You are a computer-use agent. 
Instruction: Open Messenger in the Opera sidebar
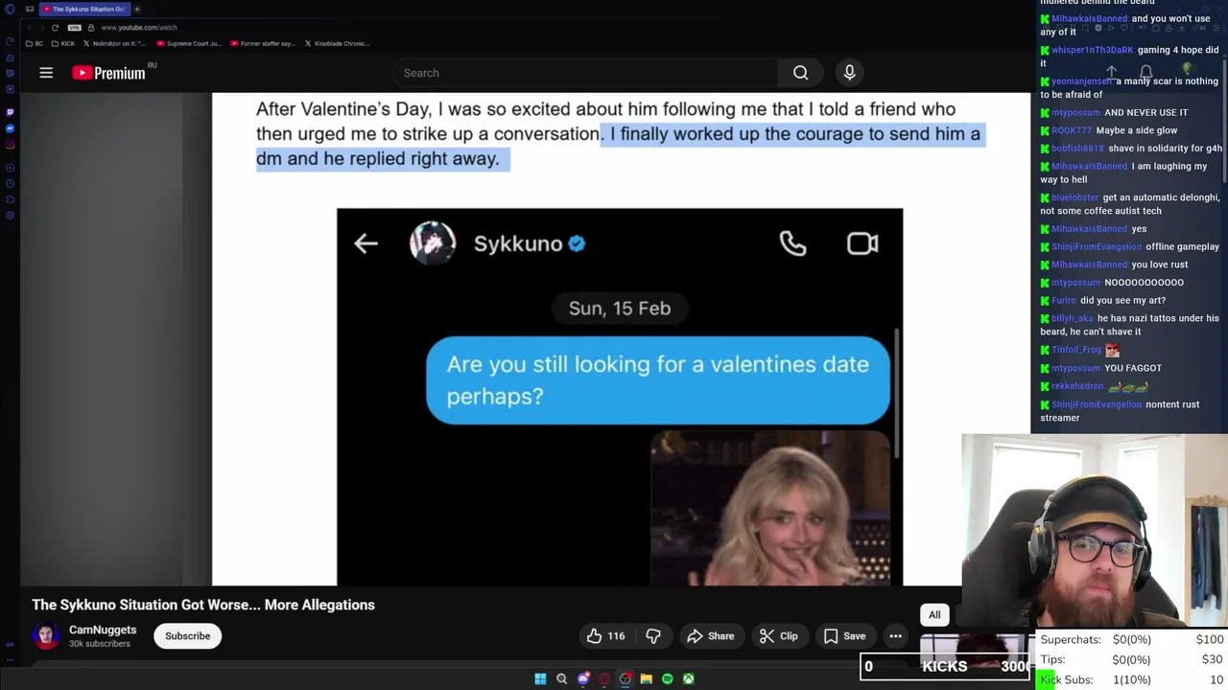pyautogui.click(x=11, y=128)
